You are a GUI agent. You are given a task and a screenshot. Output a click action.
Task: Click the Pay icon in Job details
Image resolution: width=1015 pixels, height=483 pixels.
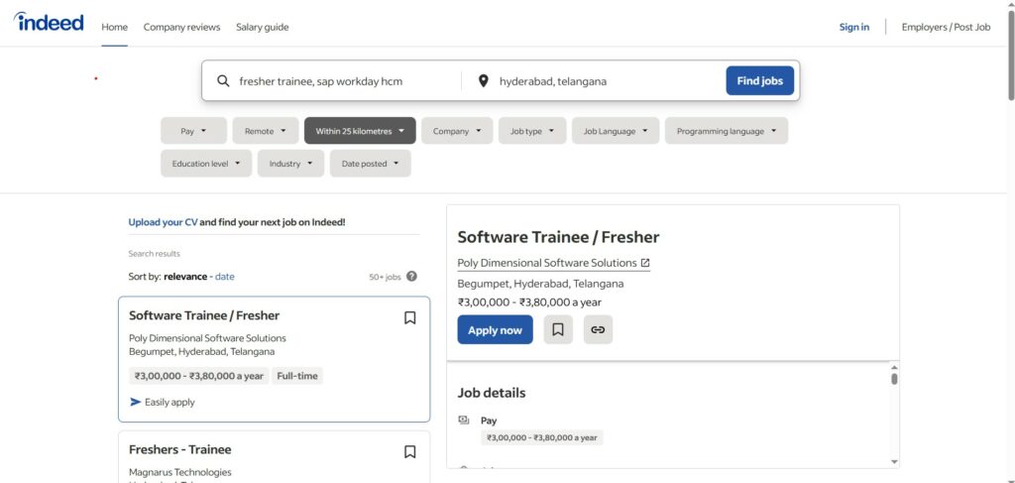pyautogui.click(x=463, y=421)
